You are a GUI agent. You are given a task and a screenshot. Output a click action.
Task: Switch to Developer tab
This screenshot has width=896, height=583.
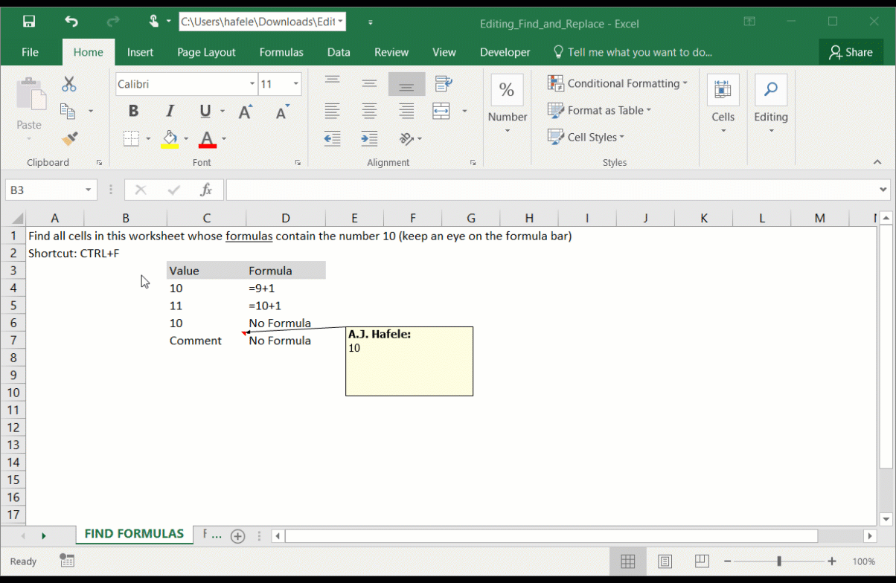click(505, 52)
